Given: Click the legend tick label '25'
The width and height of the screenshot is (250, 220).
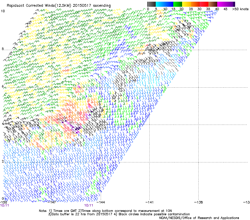Looking at the screenshot, I should pos(191,9).
